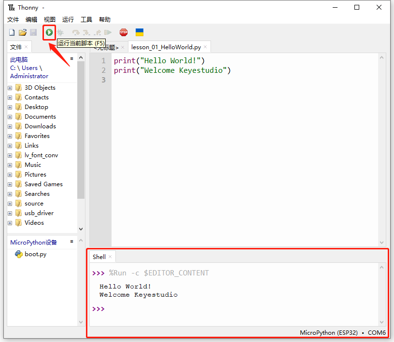Click the last Shell prompt >>>
This screenshot has width=394, height=342.
[98, 309]
